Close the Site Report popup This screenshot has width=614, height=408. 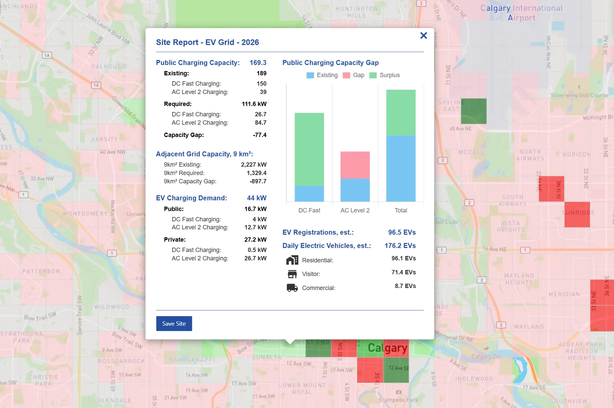tap(423, 36)
